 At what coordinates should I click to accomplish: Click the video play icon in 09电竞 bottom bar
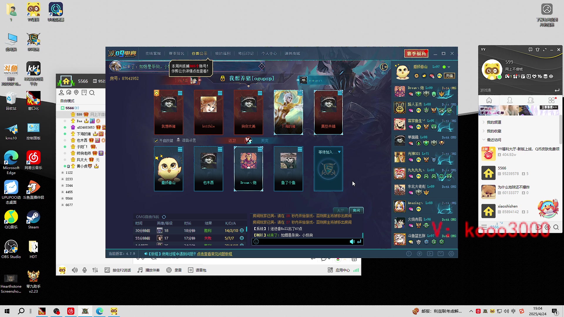coord(430,254)
